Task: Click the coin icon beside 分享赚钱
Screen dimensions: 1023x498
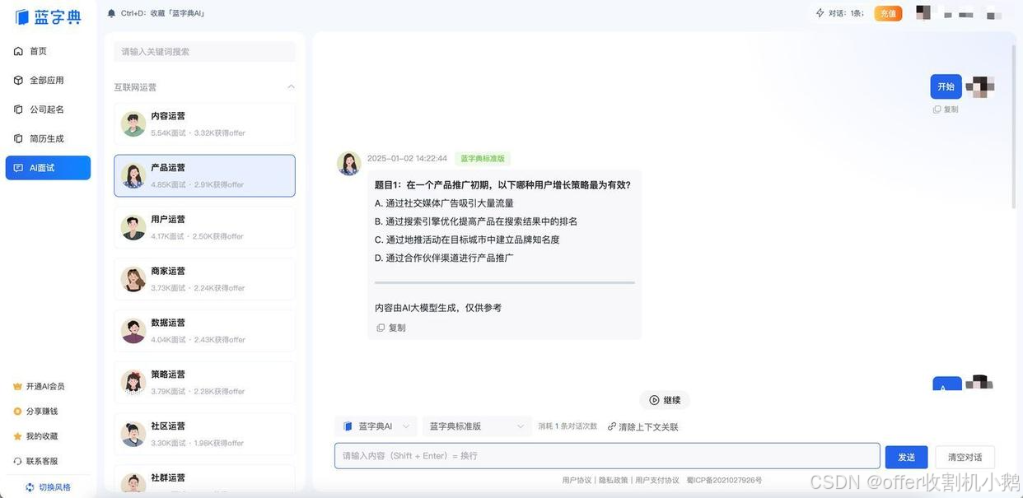Action: 17,411
